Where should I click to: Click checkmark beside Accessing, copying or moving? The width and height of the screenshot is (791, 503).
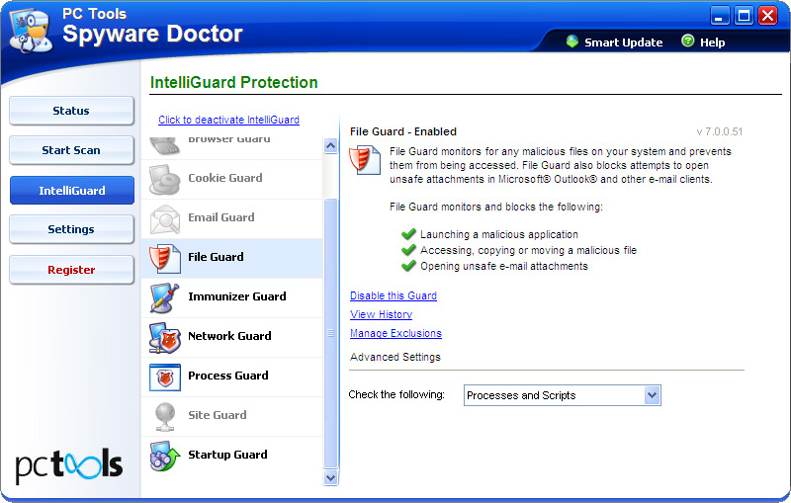pos(408,250)
